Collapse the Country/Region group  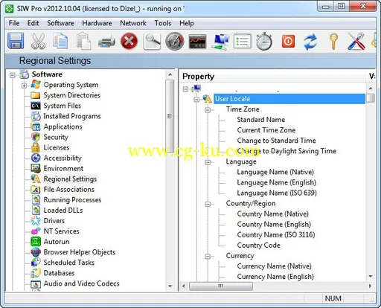tap(208, 204)
